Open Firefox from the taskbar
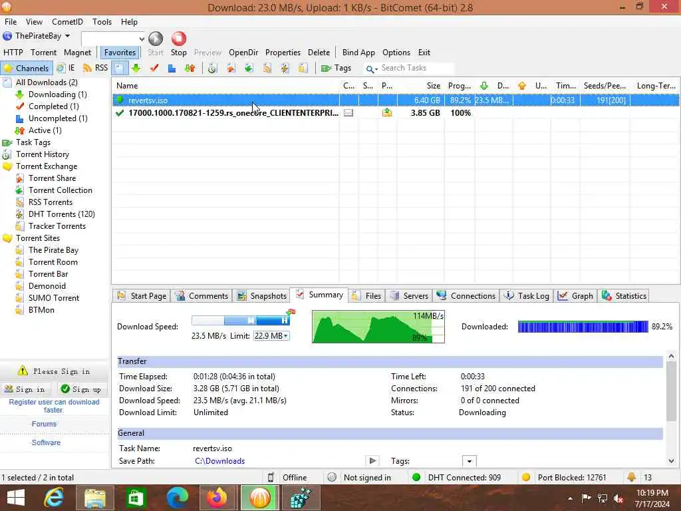Screen dimensions: 681x511 (x=217, y=498)
